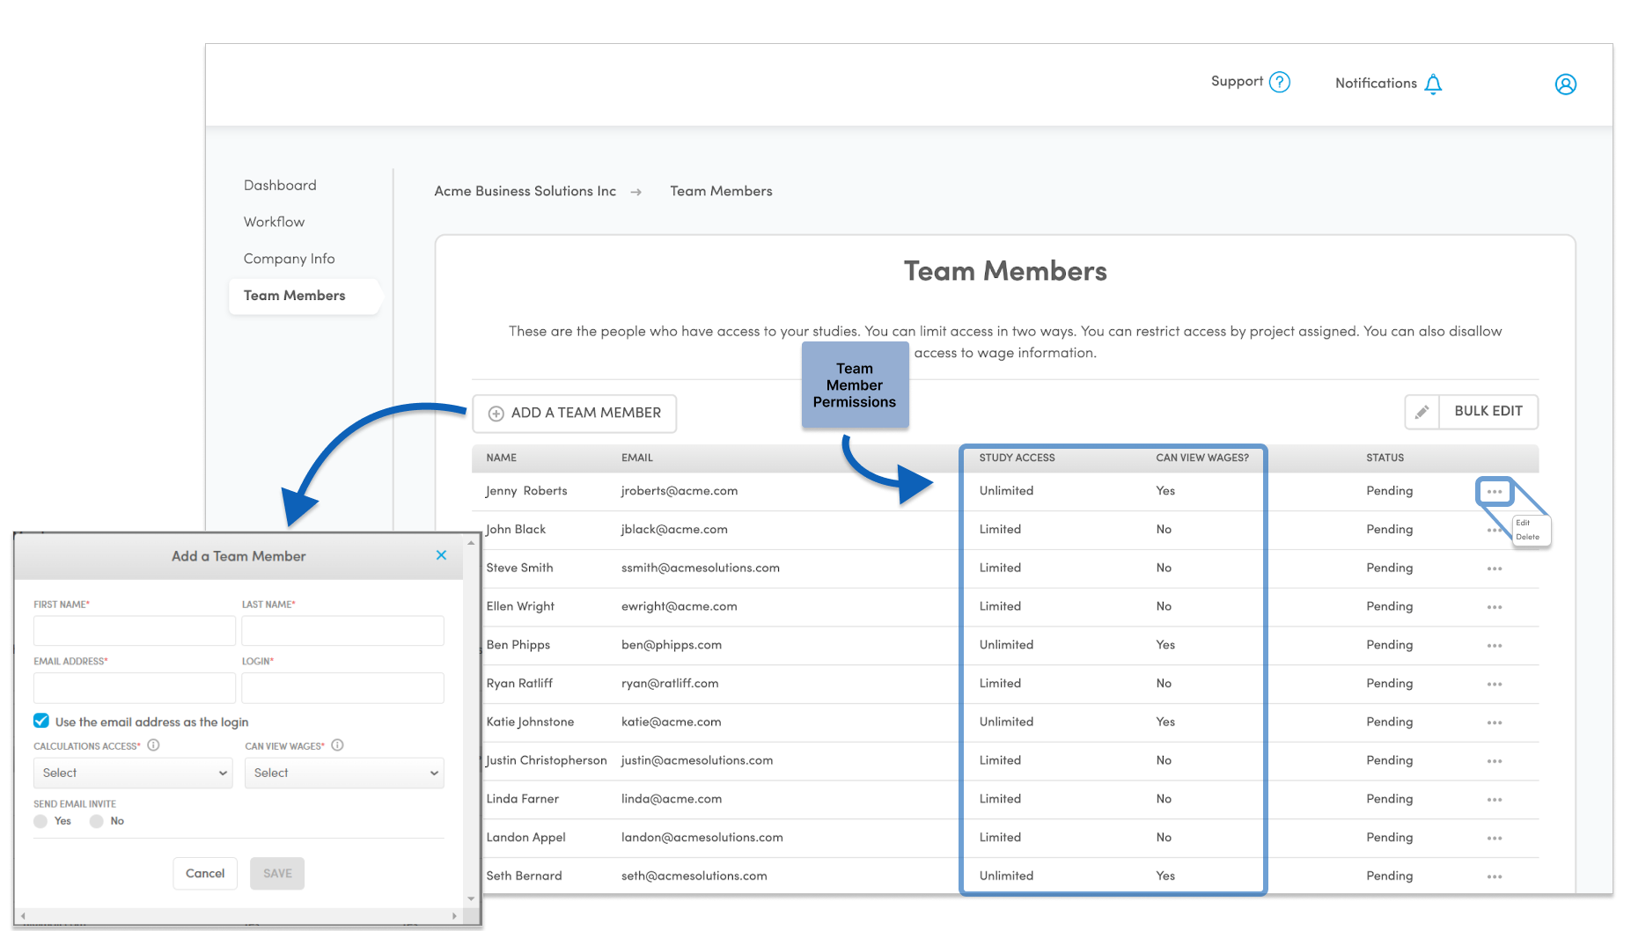Image resolution: width=1631 pixels, height=931 pixels.
Task: Open the user account profile icon
Action: [1566, 84]
